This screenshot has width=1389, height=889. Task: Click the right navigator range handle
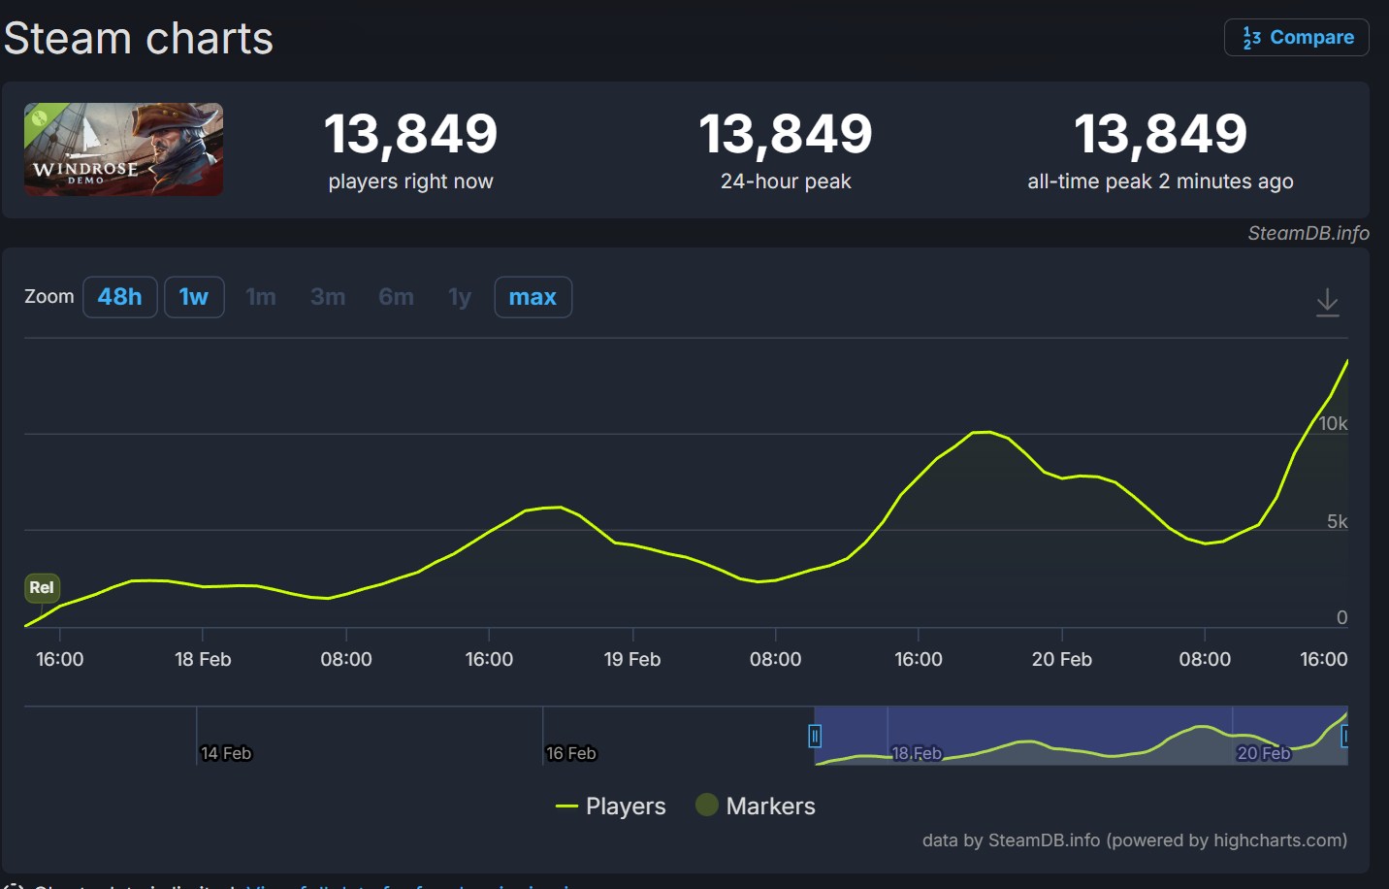(x=1344, y=737)
